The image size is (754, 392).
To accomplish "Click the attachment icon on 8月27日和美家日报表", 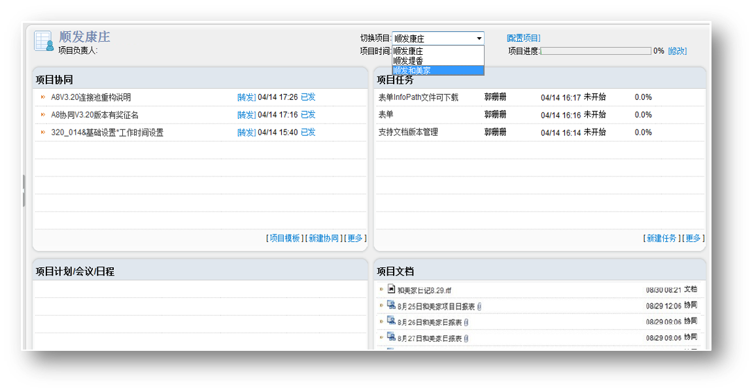I will point(466,339).
